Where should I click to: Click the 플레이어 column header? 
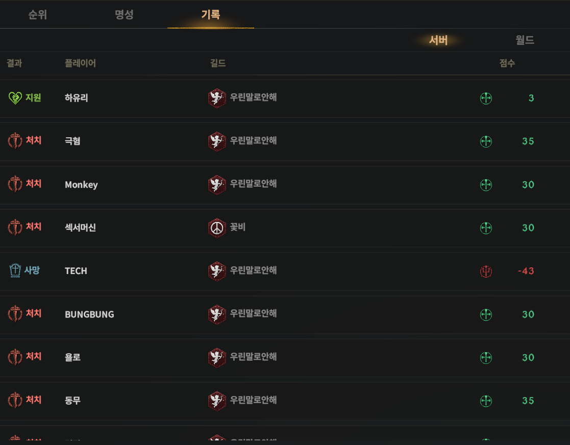point(80,63)
